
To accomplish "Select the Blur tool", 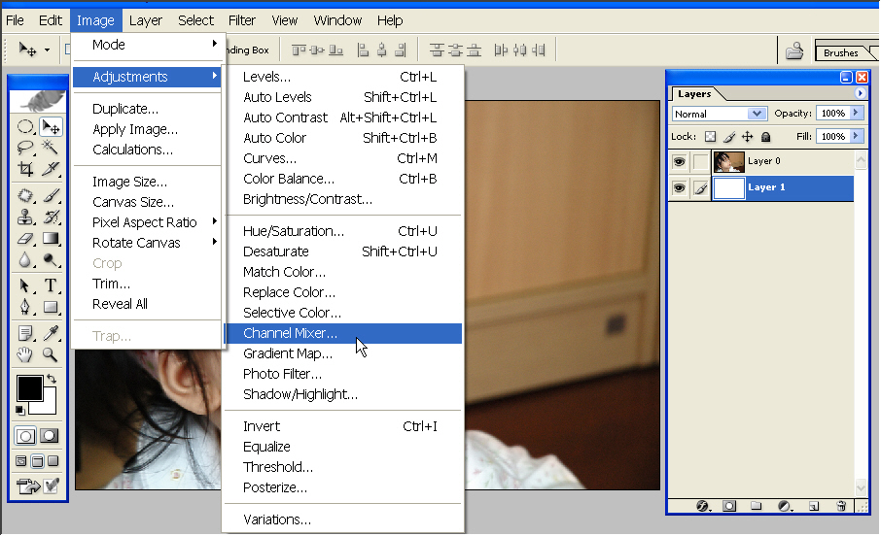I will point(25,260).
